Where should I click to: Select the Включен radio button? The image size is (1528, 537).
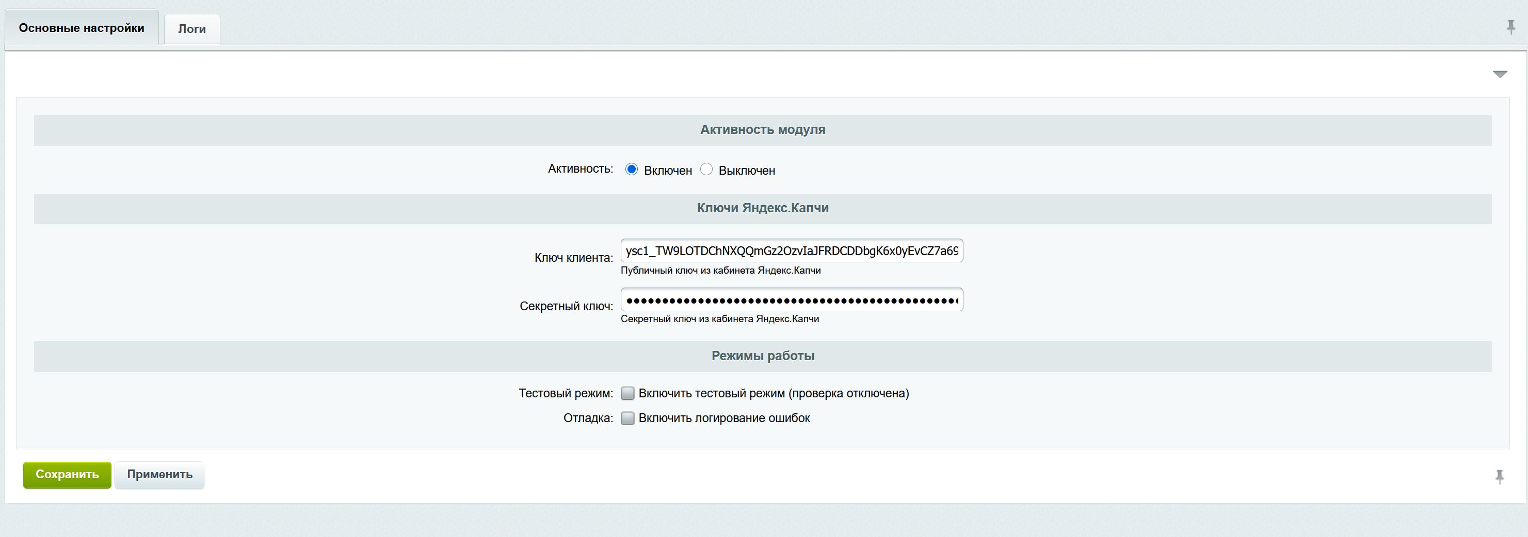(632, 170)
